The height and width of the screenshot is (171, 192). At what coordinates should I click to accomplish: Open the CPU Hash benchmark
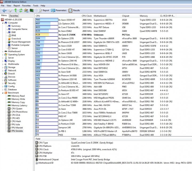pos(16,121)
